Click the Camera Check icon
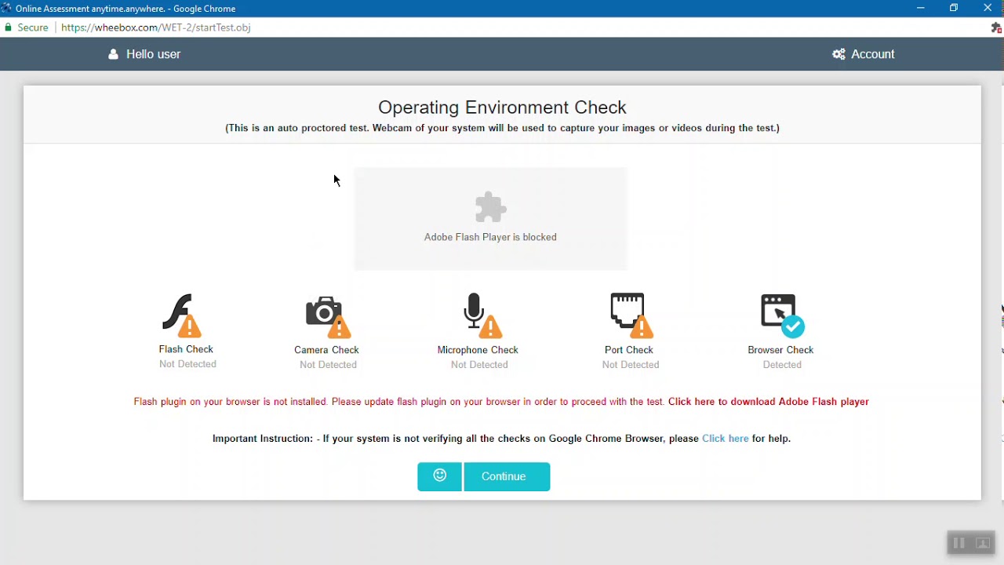1004x565 pixels. (x=329, y=316)
